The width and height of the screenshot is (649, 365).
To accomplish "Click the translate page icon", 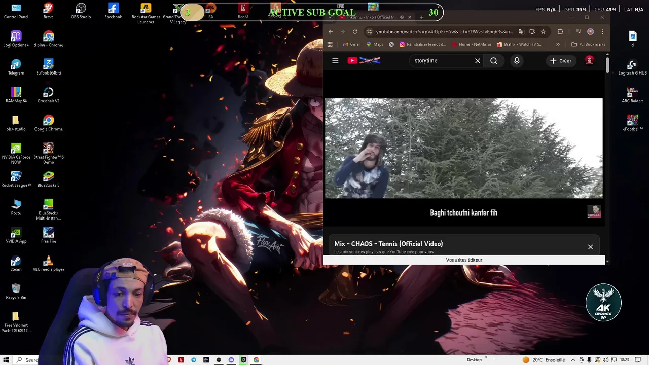I will click(521, 31).
